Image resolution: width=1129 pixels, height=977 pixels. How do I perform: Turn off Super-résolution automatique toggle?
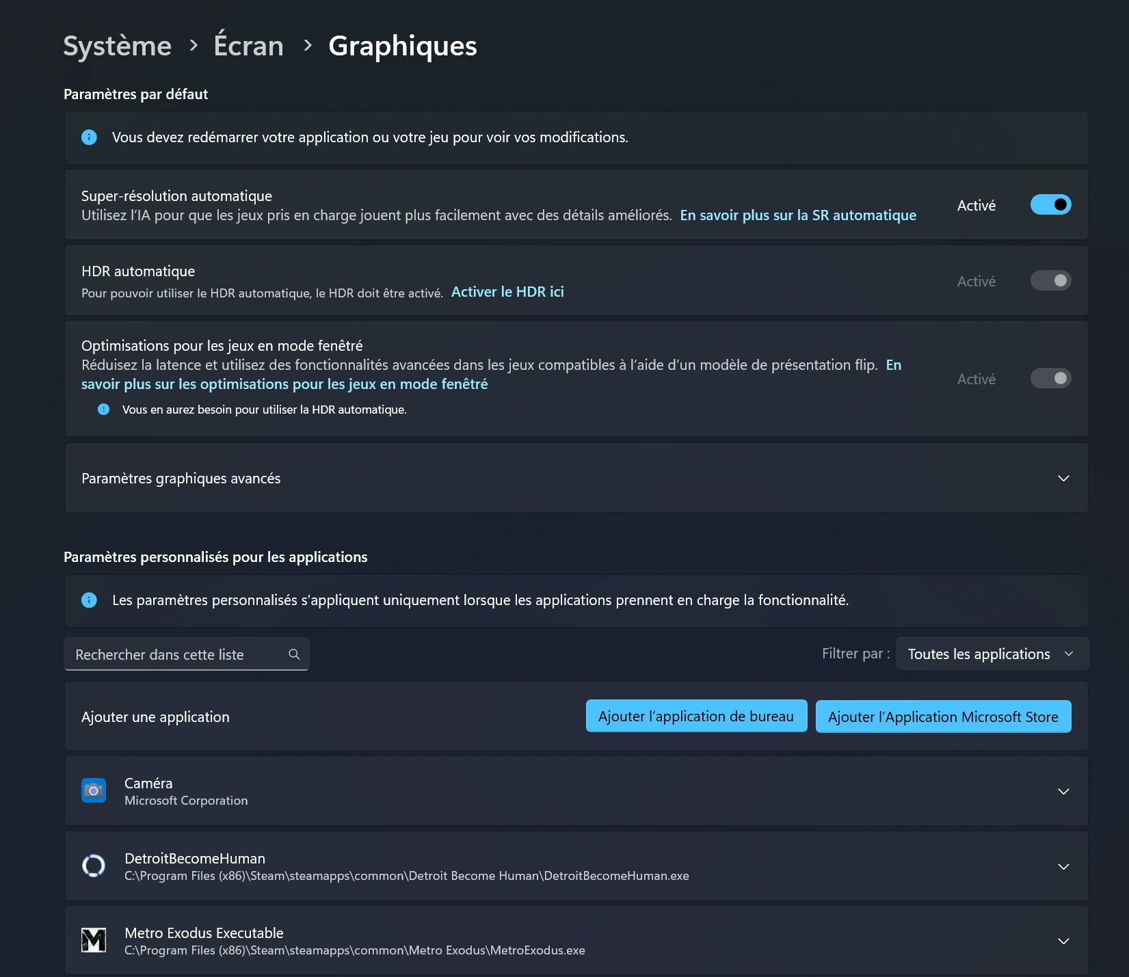1050,204
